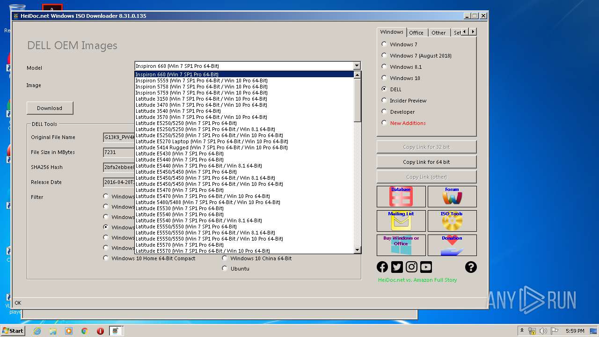This screenshot has height=337, width=599.
Task: Choose Latitude 3150 from the model list
Action: pyautogui.click(x=244, y=99)
